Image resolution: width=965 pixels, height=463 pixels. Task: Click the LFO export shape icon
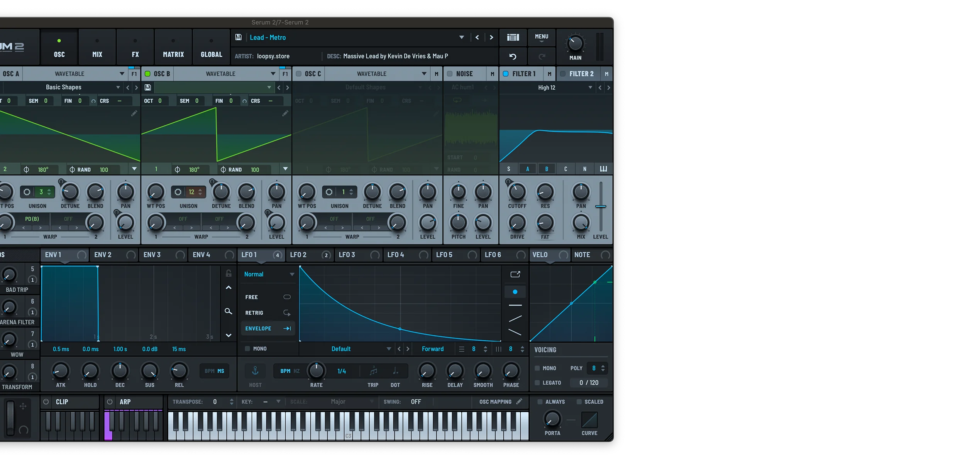[515, 274]
